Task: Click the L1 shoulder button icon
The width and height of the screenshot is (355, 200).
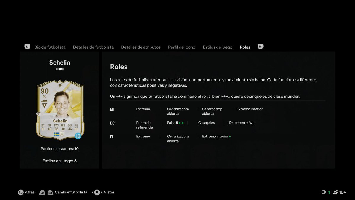Action: [27, 47]
